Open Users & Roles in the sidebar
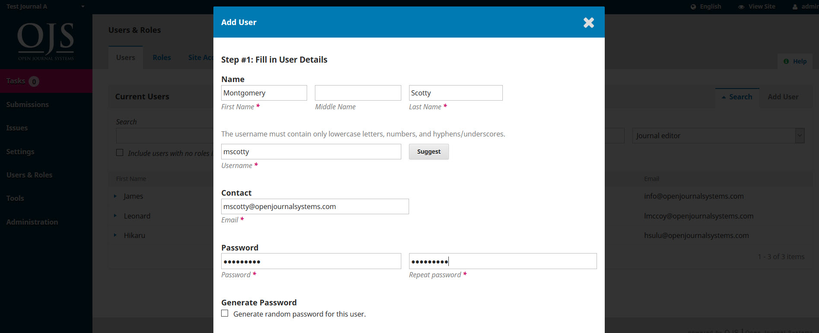 coord(29,175)
